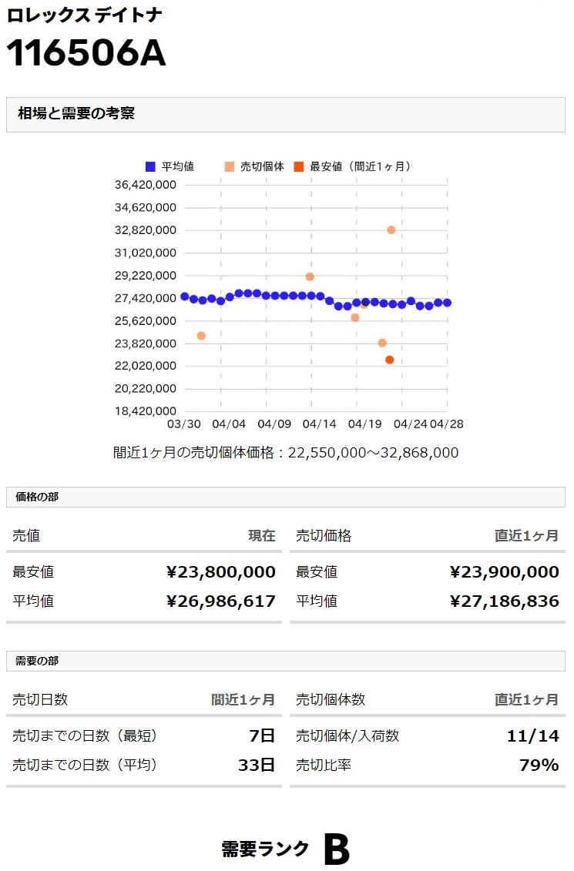Click the peach sold dot near 03/30
This screenshot has height=871, width=574.
coord(201,336)
